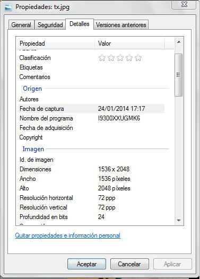Click the scrollbar down arrow
Image resolution: width=200 pixels, height=279 pixels.
(179, 220)
